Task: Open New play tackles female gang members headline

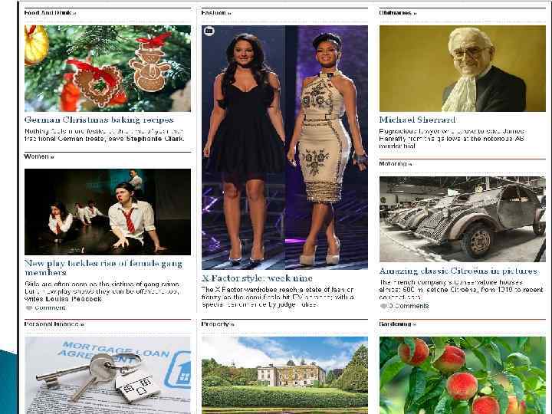Action: click(103, 268)
